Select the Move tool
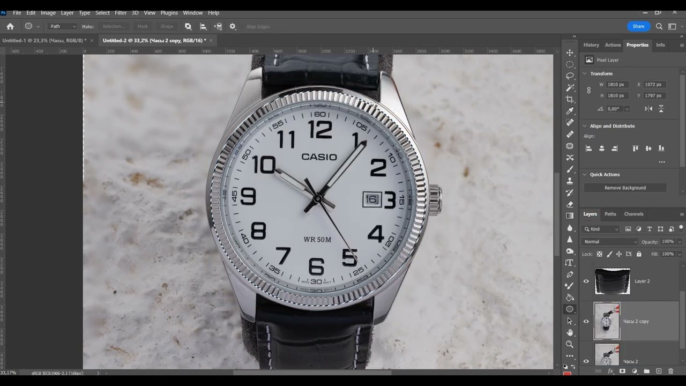 pyautogui.click(x=570, y=53)
